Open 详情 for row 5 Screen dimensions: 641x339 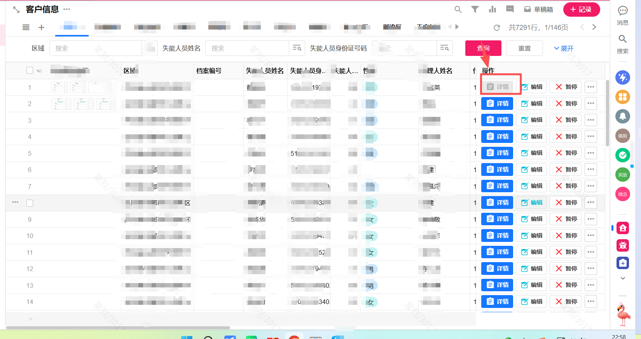pos(497,153)
